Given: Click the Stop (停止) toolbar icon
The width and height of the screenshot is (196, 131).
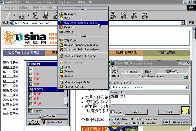Looking at the screenshot, I should 35,15.
